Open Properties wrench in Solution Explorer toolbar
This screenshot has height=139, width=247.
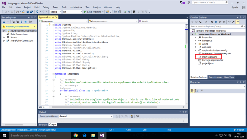click(x=233, y=22)
